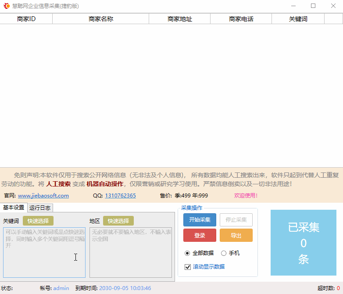Click the QQ number 1310762365 link
Viewport: 343px width, 294px height.
[120, 196]
